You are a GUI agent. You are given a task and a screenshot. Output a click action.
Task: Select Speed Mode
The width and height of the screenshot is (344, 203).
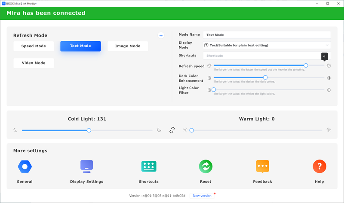pyautogui.click(x=34, y=46)
